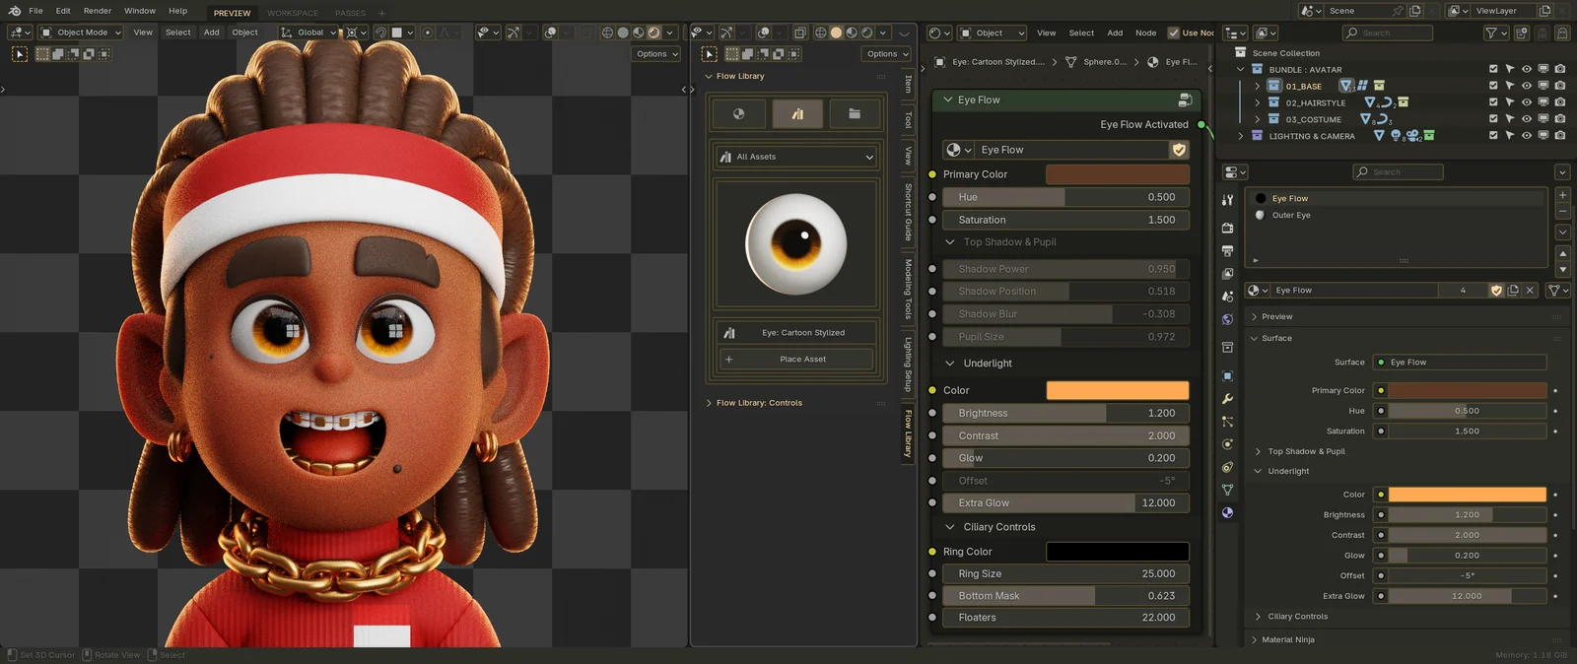This screenshot has width=1577, height=664.
Task: Open the Underlight Color swatch in node
Action: (1117, 390)
